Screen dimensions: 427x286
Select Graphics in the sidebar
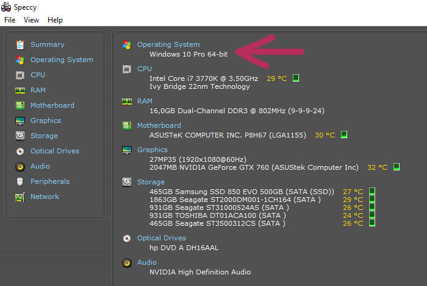[46, 120]
